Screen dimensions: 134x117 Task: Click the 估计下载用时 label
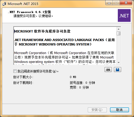coord(23,83)
